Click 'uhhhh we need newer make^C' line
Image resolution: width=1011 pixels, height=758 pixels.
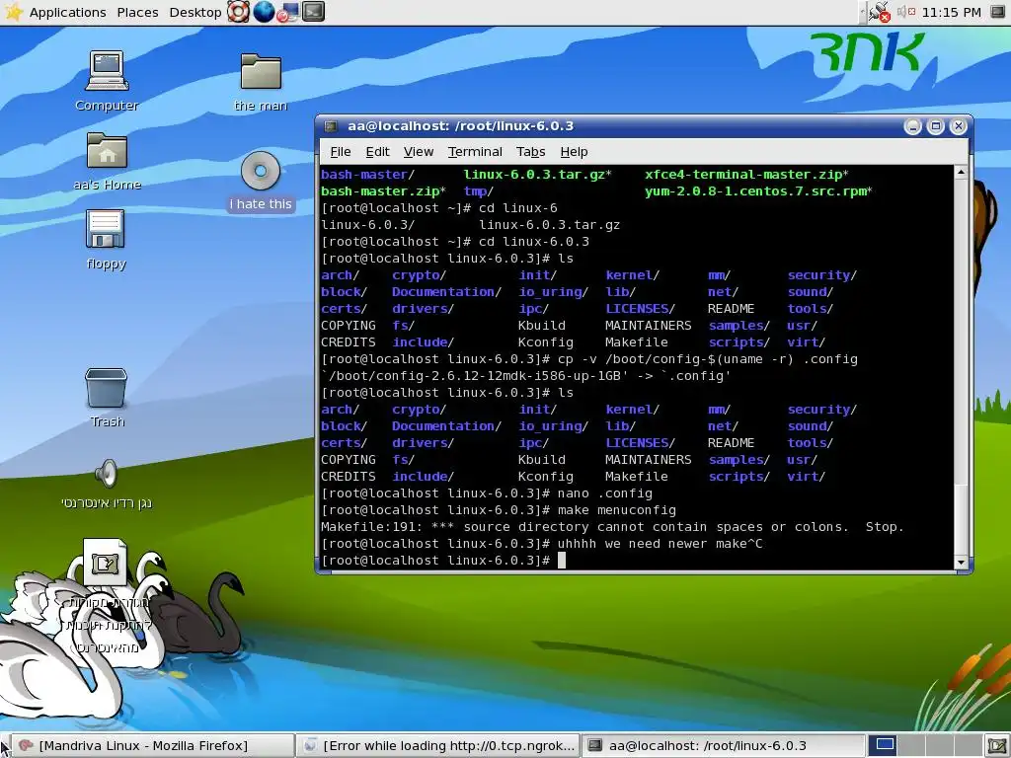542,544
